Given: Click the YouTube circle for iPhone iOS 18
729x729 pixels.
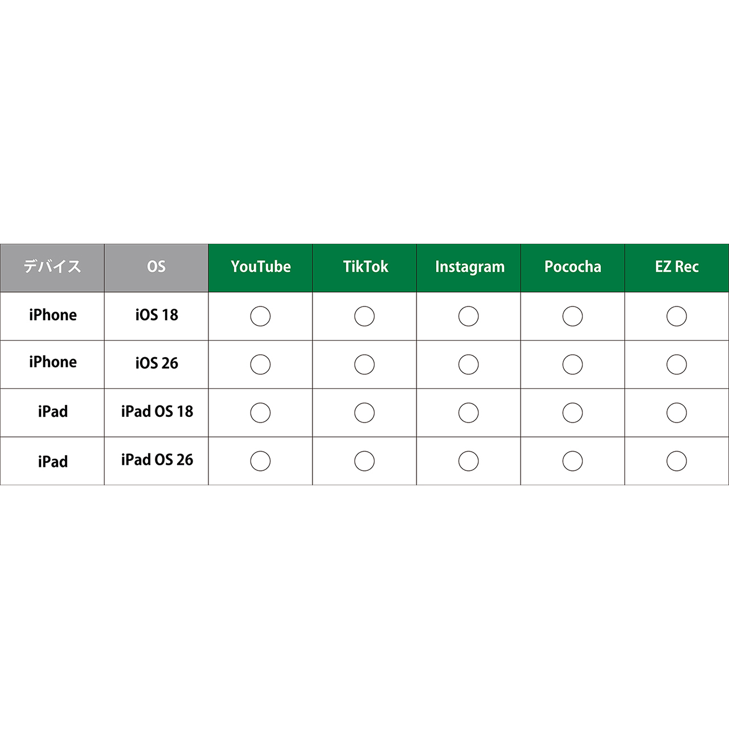Looking at the screenshot, I should tap(260, 316).
